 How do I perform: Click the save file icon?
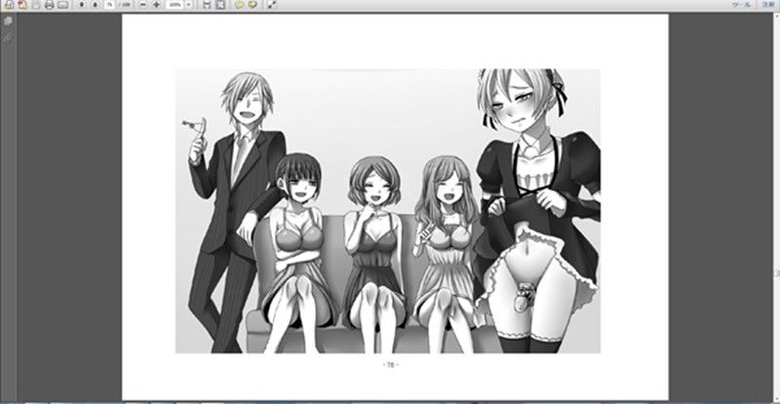tap(35, 5)
